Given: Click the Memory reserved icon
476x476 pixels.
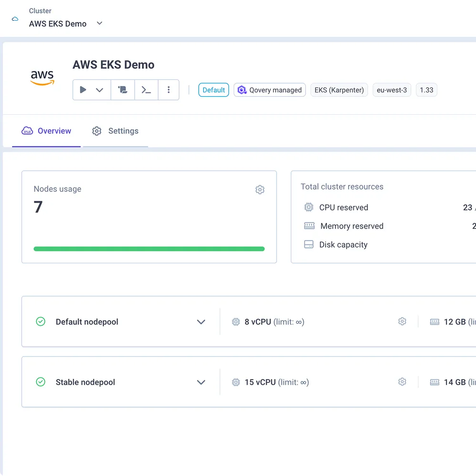Looking at the screenshot, I should pos(309,226).
